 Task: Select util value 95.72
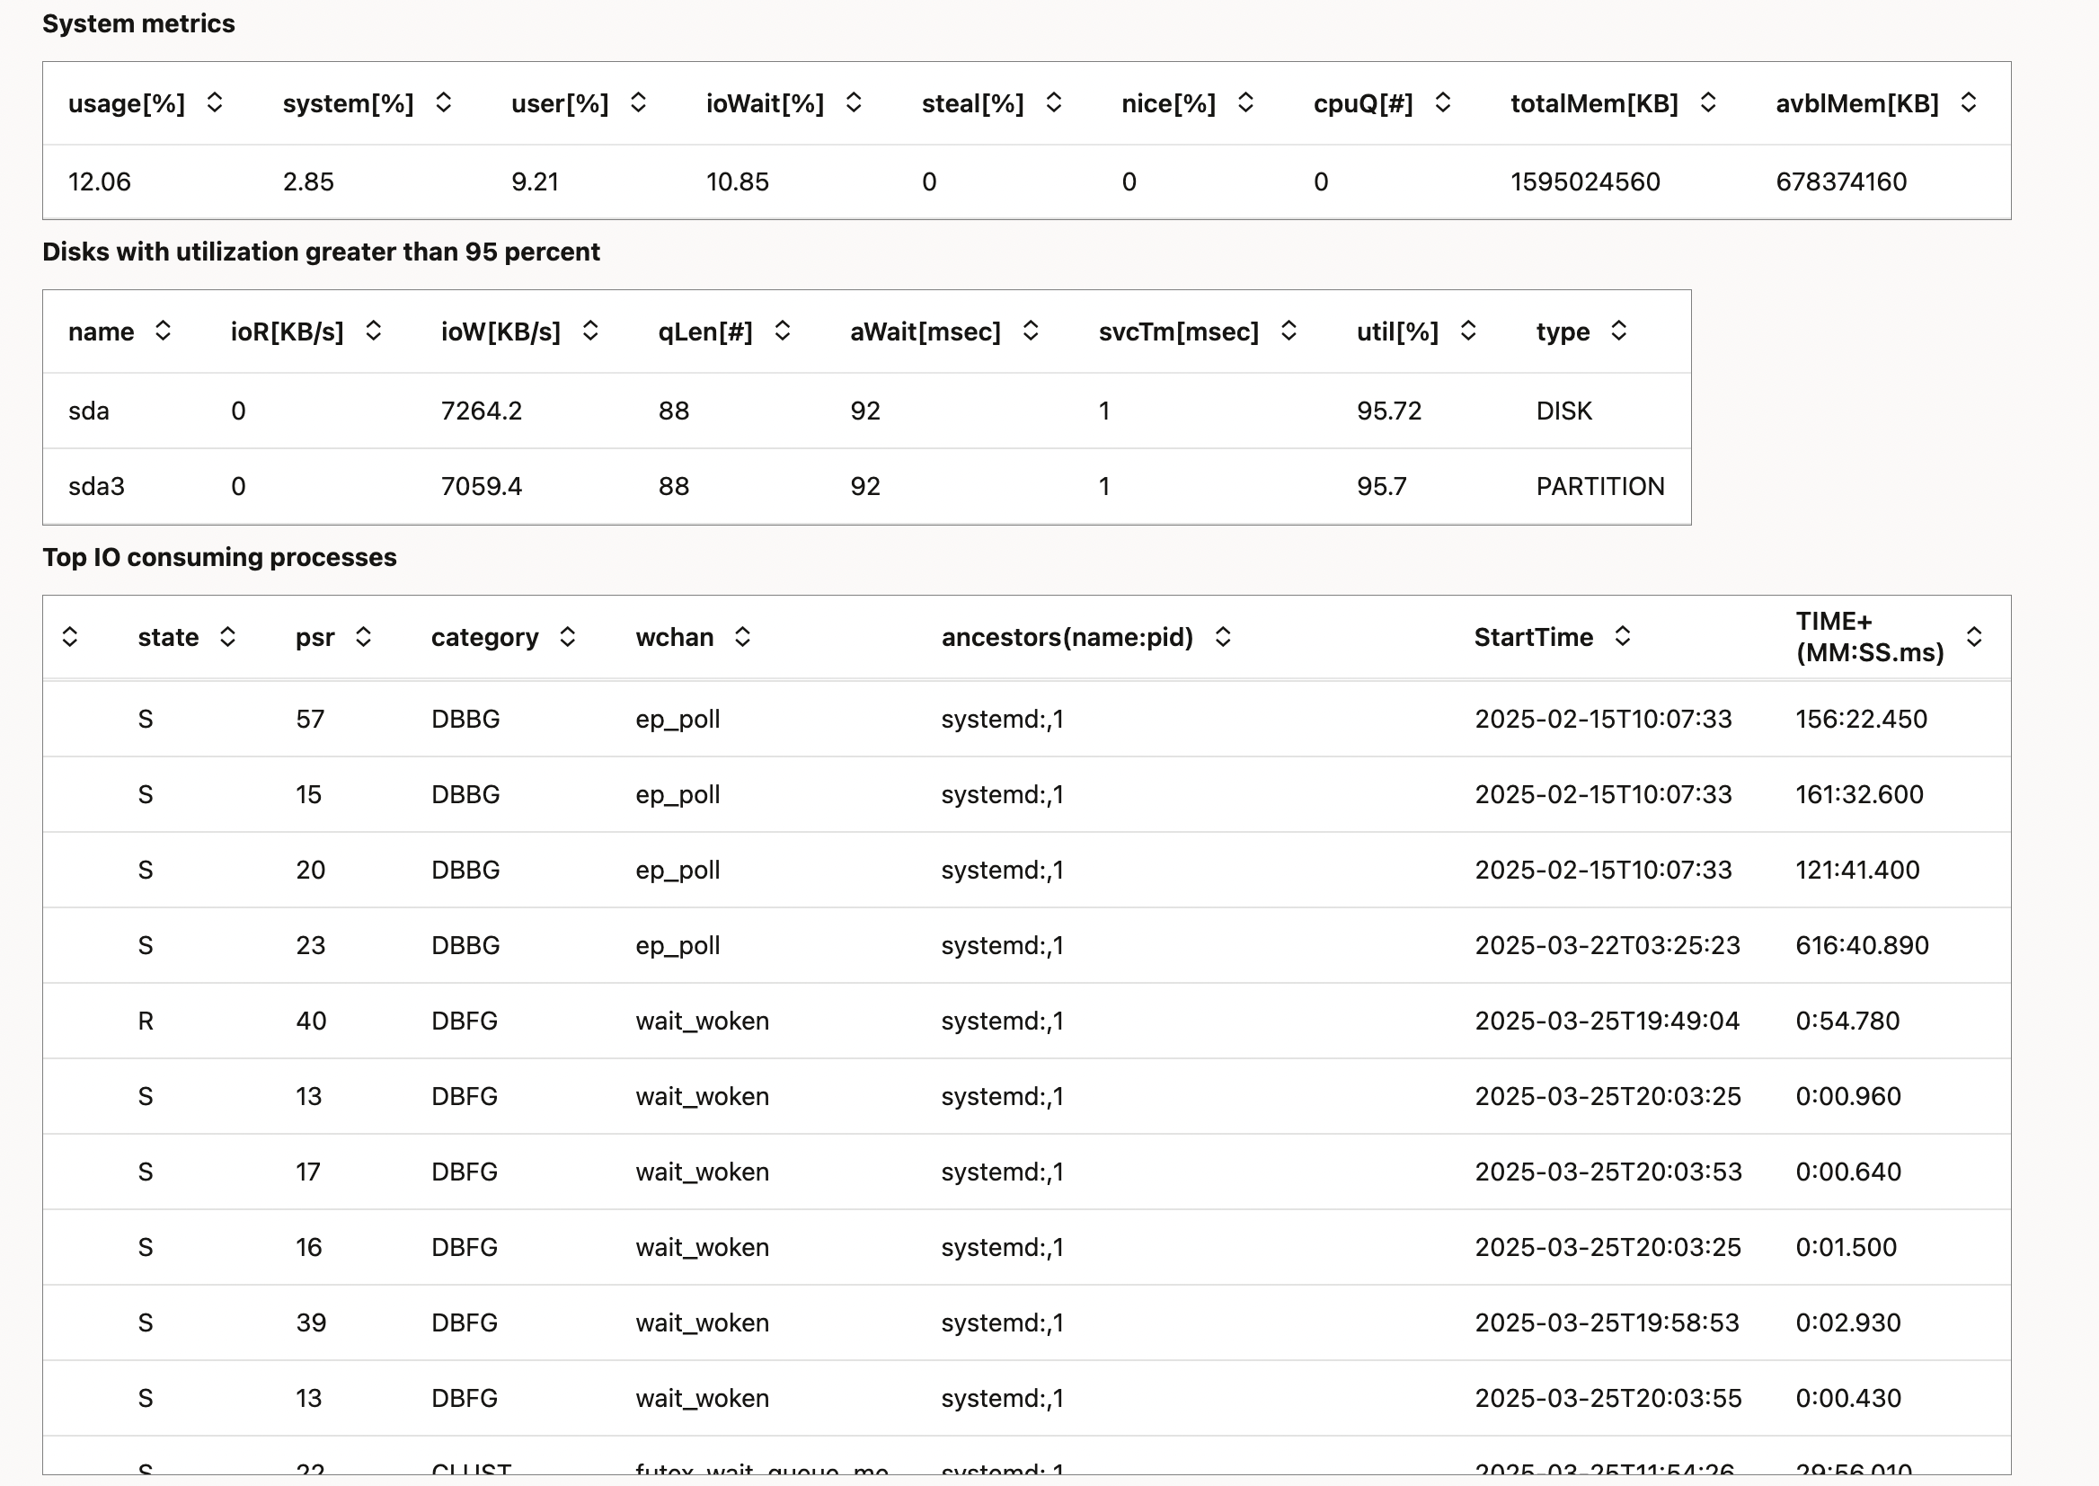click(x=1389, y=410)
